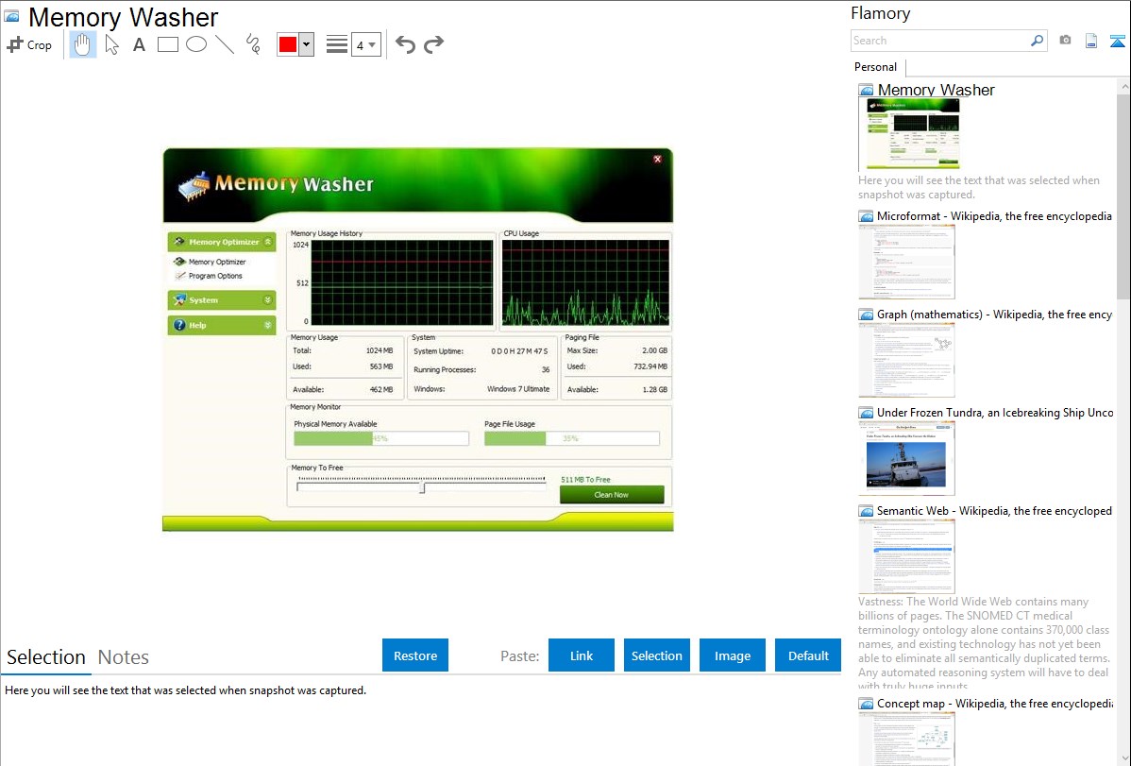The height and width of the screenshot is (766, 1131).
Task: Switch to the Selection tab
Action: 46,657
